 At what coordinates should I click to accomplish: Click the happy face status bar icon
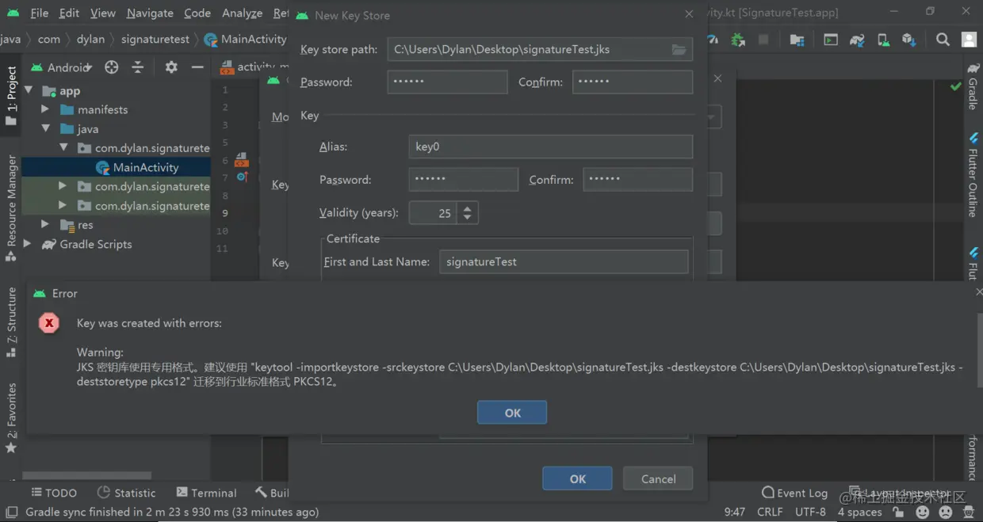[x=923, y=512]
